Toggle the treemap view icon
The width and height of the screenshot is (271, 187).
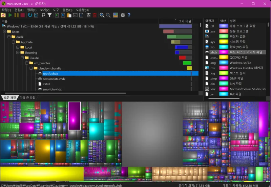116,15
